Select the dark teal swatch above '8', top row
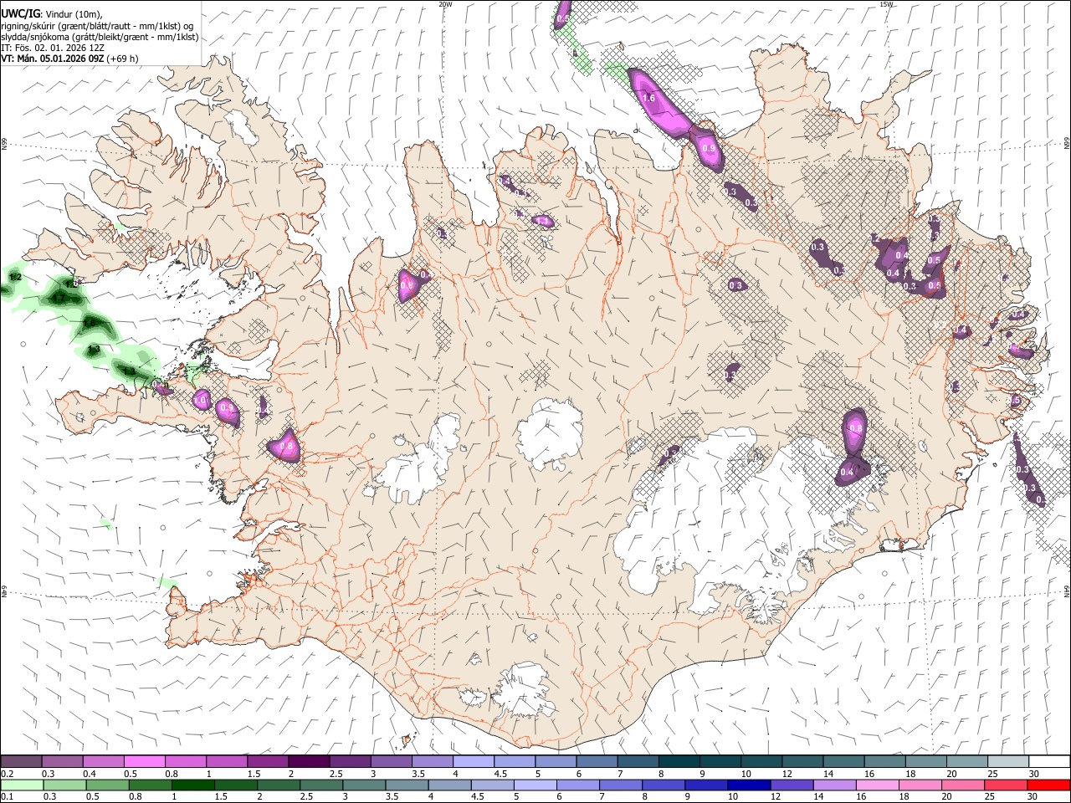 click(679, 761)
